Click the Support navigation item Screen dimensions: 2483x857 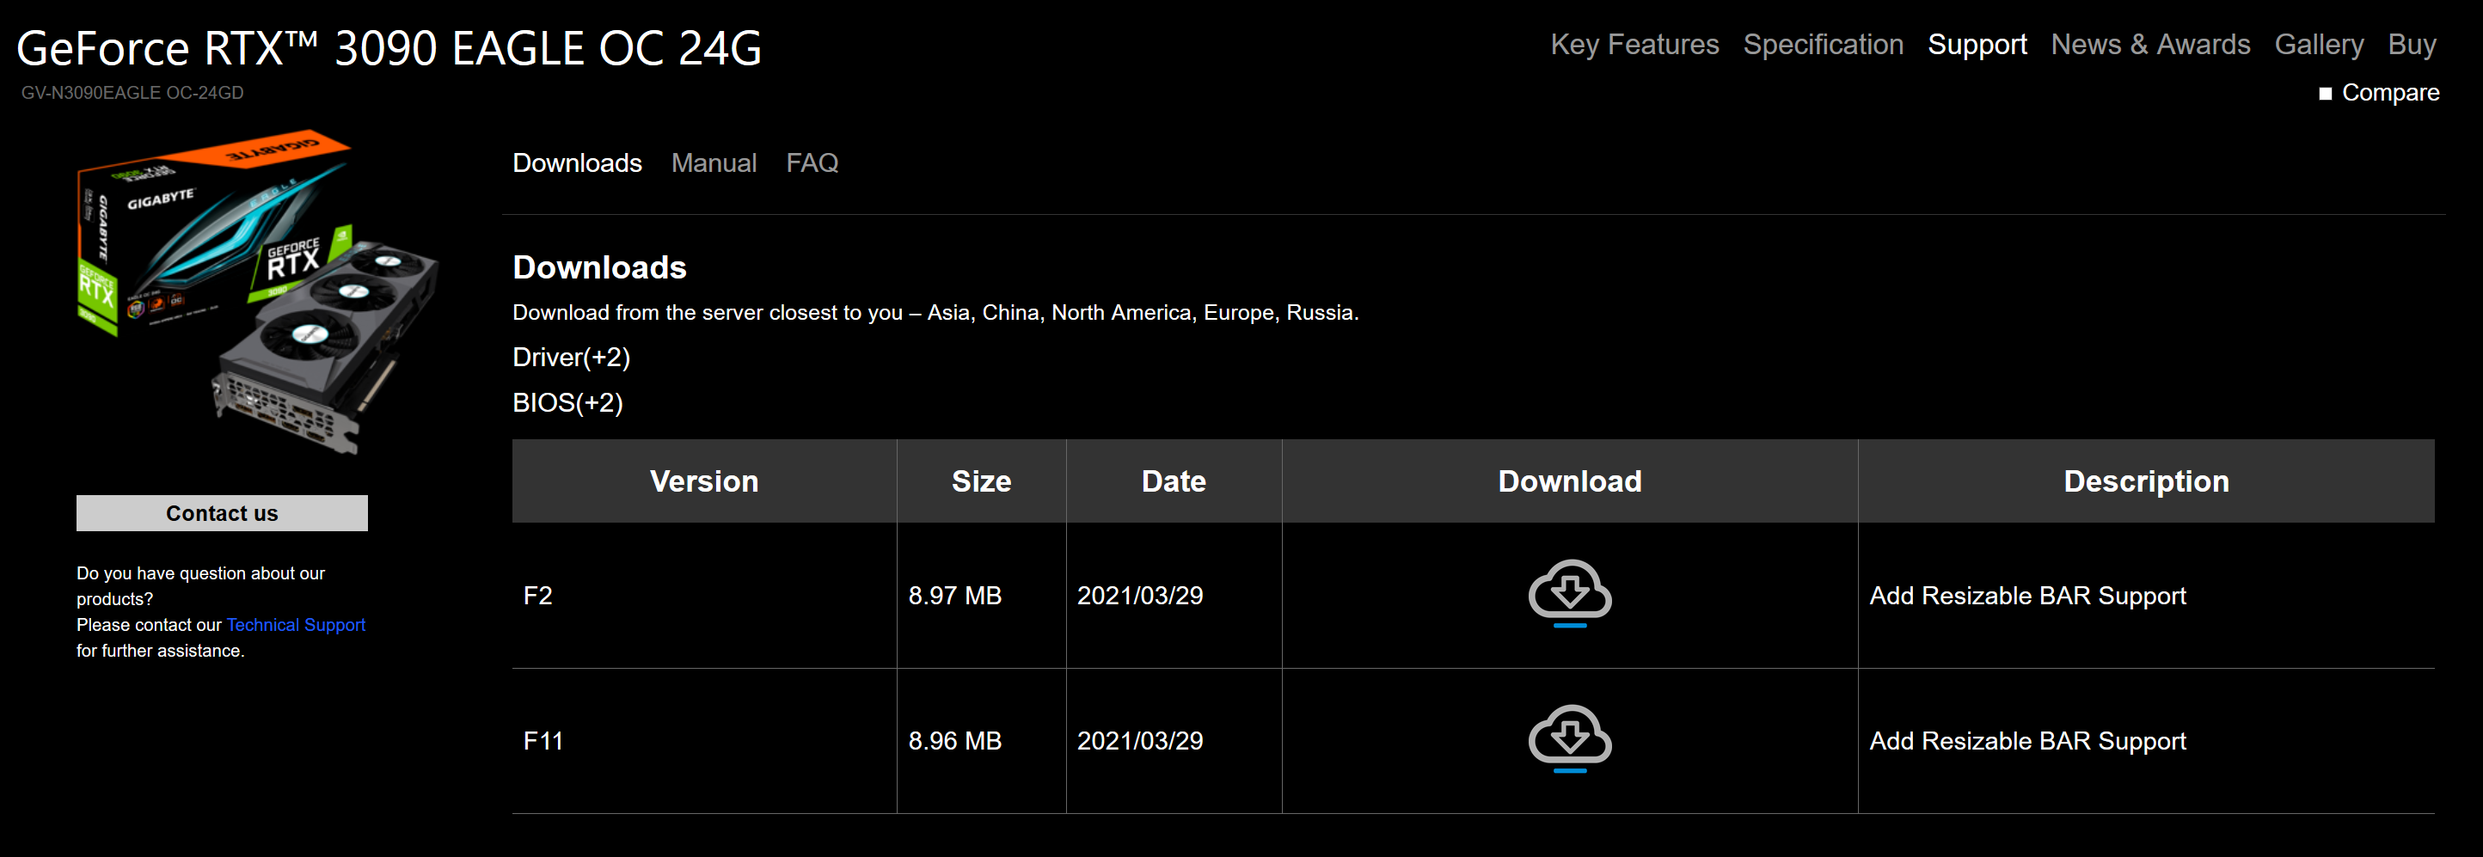tap(1977, 45)
